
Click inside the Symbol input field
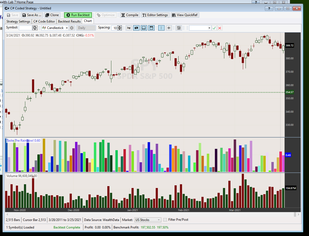point(25,28)
